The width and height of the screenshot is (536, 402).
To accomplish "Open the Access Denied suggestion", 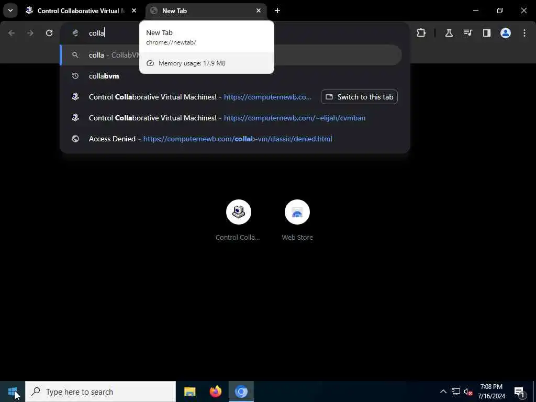I will point(231,139).
